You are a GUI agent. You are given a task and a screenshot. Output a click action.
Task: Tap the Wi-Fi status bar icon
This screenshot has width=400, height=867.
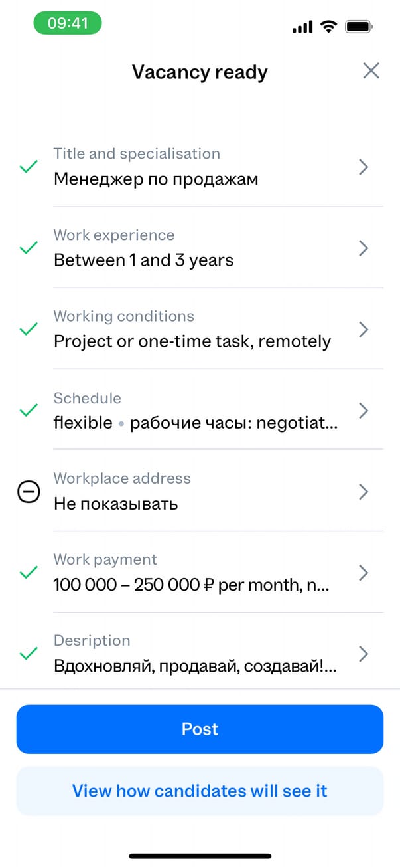328,27
